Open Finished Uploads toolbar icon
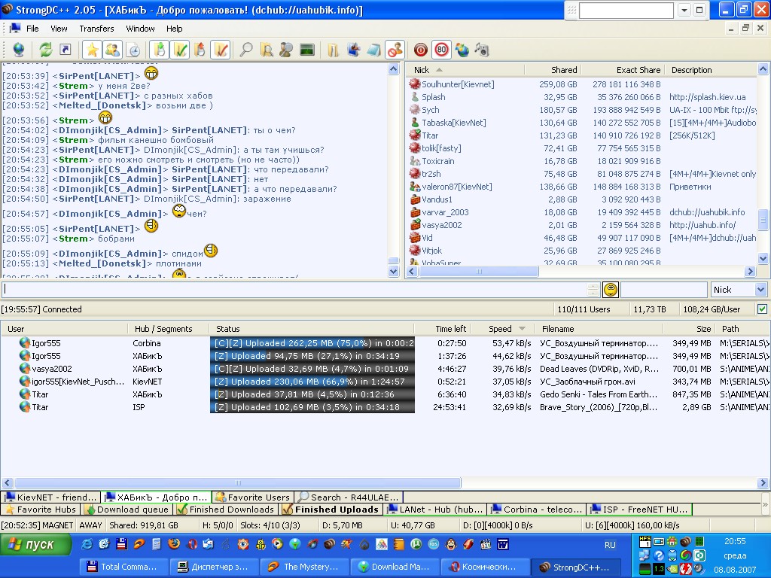771x578 pixels. click(x=221, y=50)
